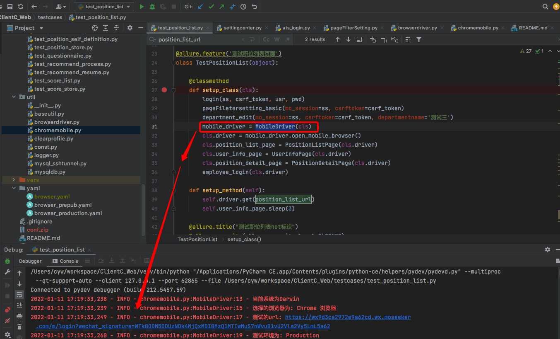Click locate file target icon in Project panel
The image size is (560, 339).
(x=95, y=28)
